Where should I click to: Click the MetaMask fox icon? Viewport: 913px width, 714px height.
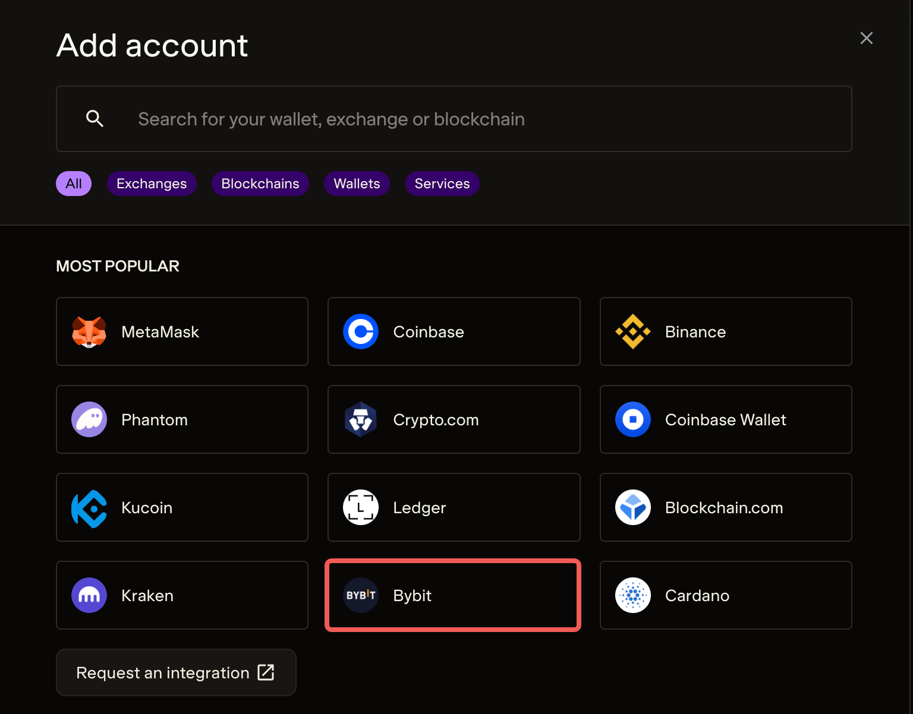point(89,331)
